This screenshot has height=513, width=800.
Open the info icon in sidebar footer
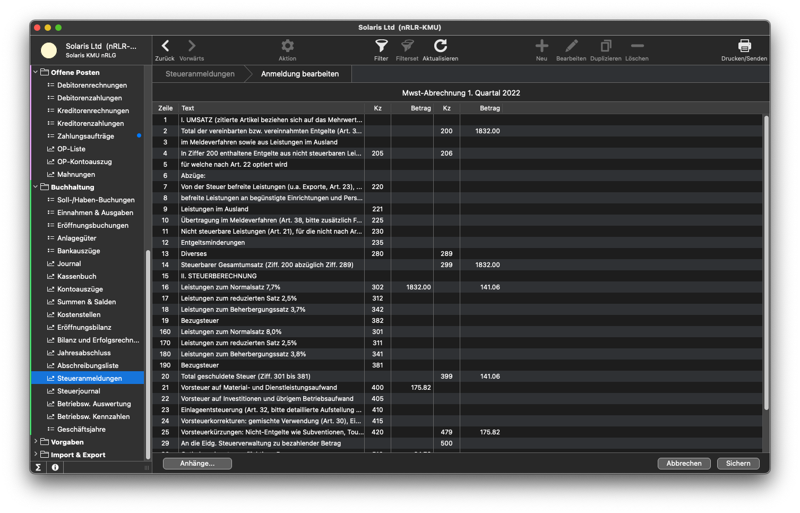(x=55, y=467)
